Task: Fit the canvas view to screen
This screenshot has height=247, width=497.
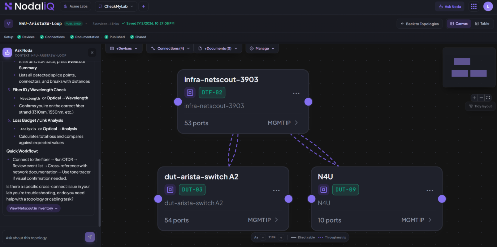Action: coord(488,98)
